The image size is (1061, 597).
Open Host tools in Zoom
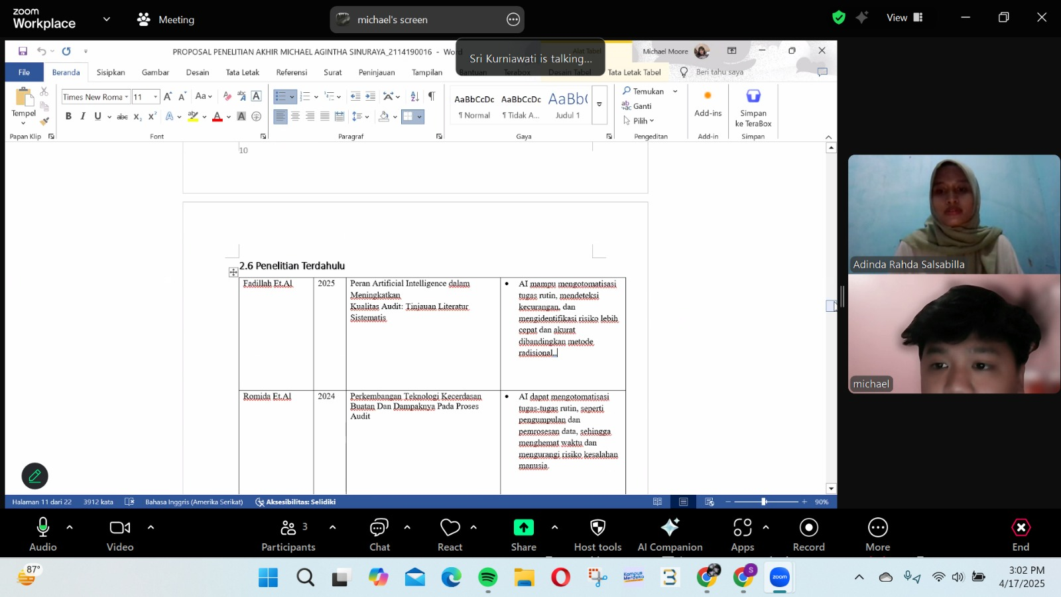click(597, 535)
